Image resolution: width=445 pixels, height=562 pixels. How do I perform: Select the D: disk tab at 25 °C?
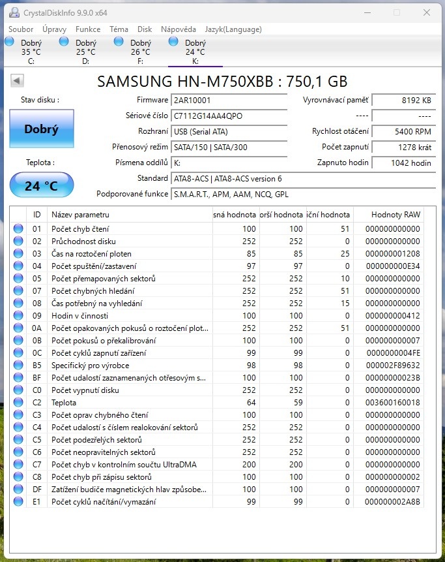click(x=86, y=52)
